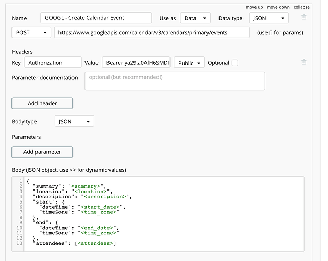Open the Body type JSON dropdown
This screenshot has width=328, height=261.
point(74,121)
